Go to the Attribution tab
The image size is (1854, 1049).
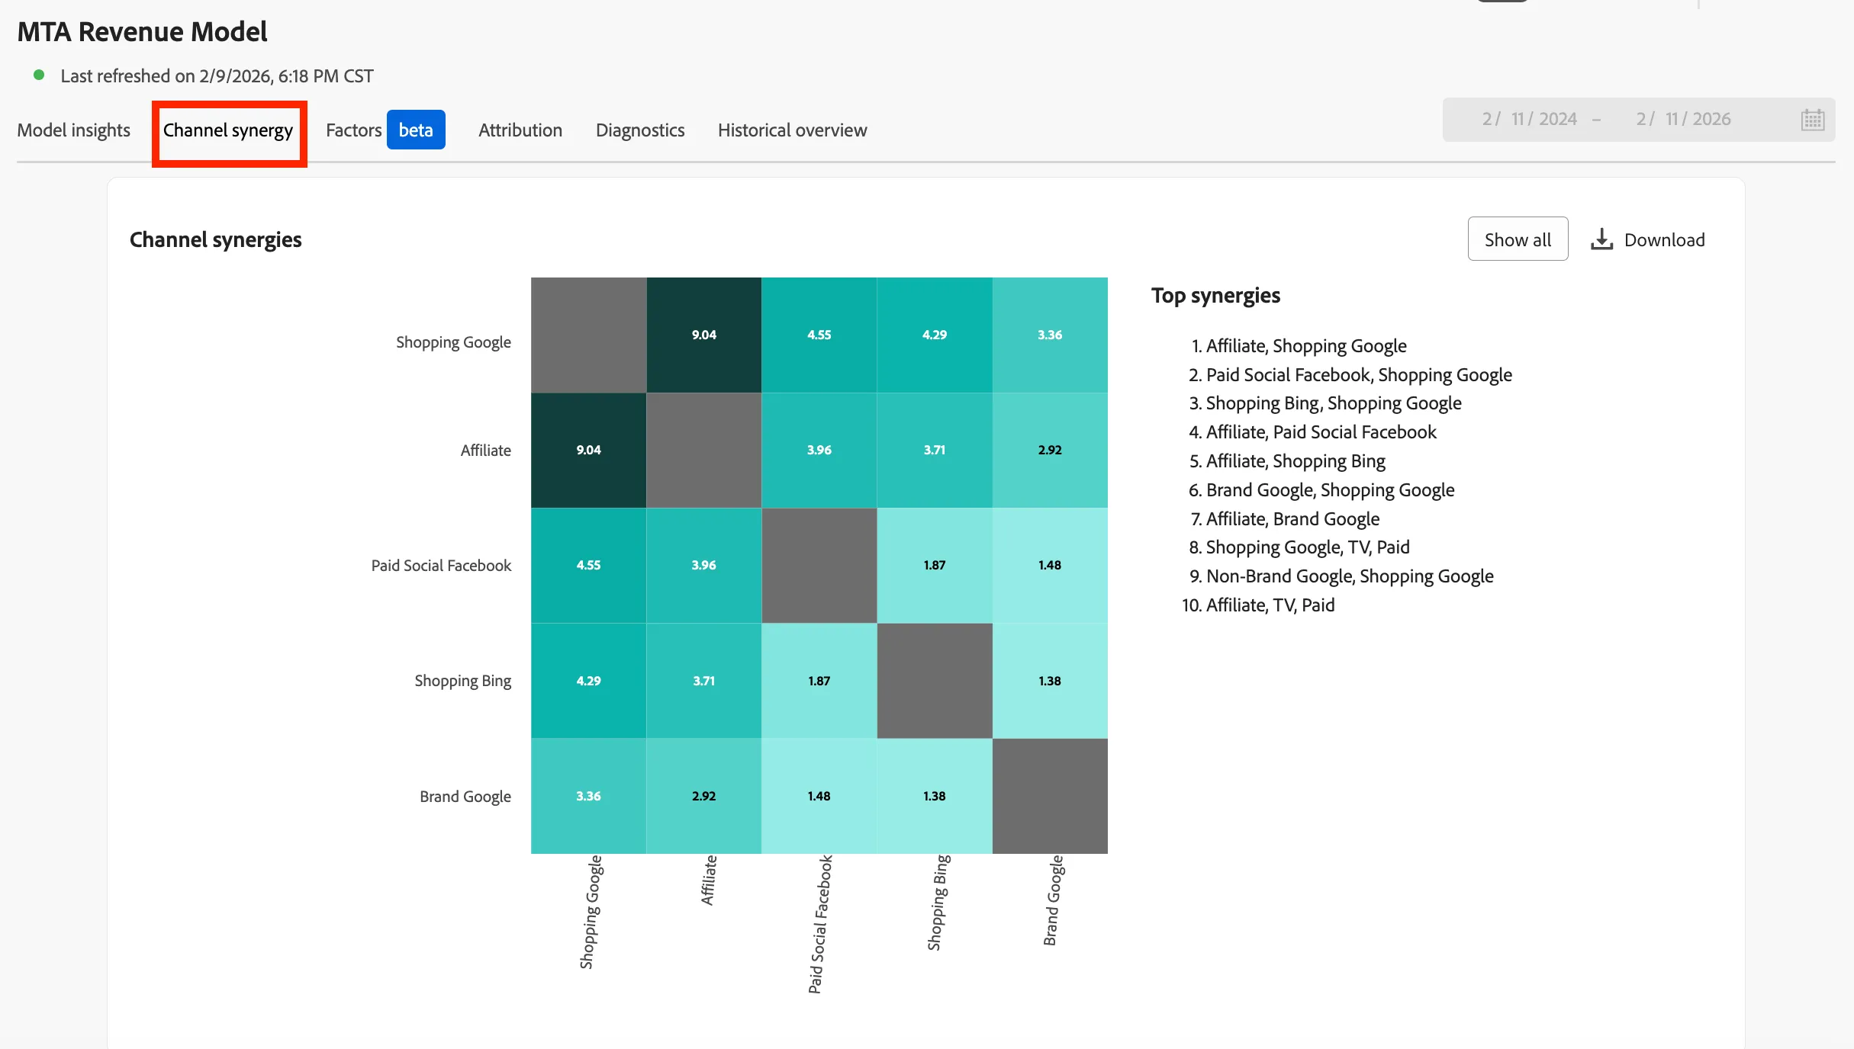pos(520,130)
